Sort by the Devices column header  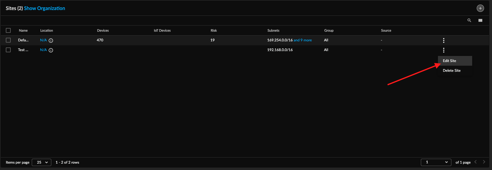(103, 30)
